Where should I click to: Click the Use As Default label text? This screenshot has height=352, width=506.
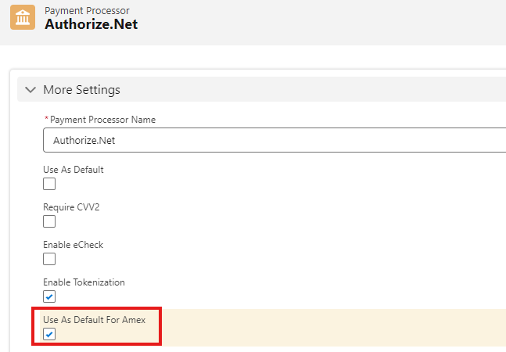coord(74,169)
